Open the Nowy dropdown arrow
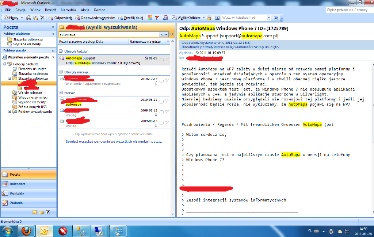This screenshot has width=374, height=237. click(22, 18)
